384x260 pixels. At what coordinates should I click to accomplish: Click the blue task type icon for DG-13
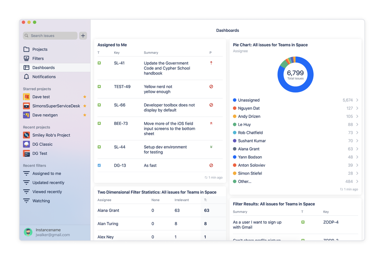[x=98, y=165]
